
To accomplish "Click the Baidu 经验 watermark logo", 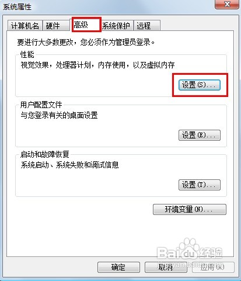I will 190,251.
